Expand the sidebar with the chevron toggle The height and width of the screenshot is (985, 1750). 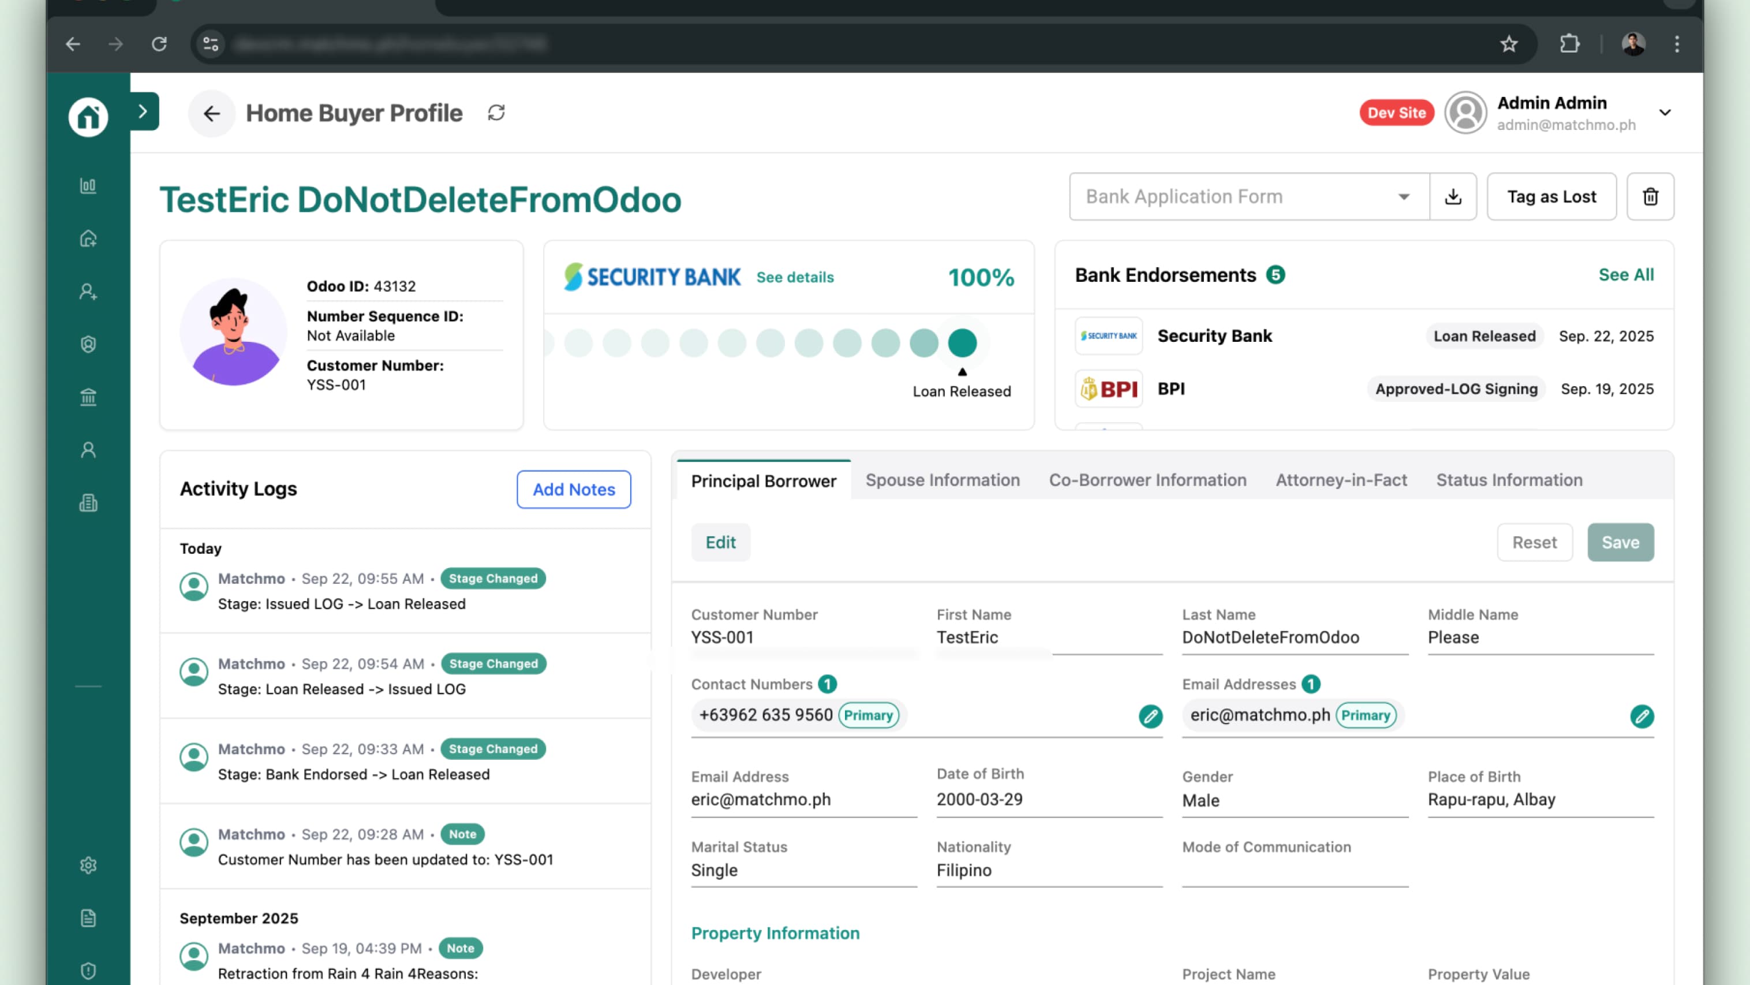tap(142, 111)
